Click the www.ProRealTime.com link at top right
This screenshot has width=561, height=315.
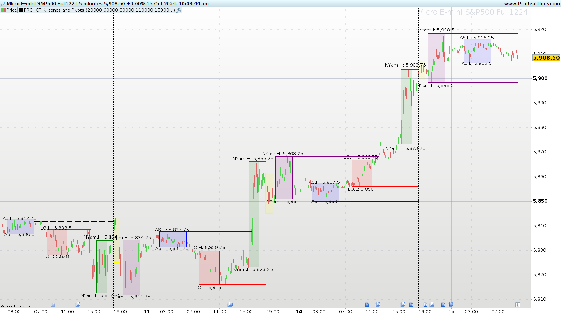click(532, 4)
